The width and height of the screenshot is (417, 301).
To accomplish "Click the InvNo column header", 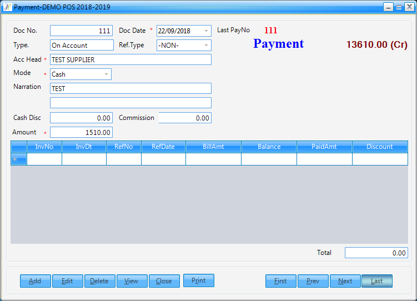I will pyautogui.click(x=44, y=147).
